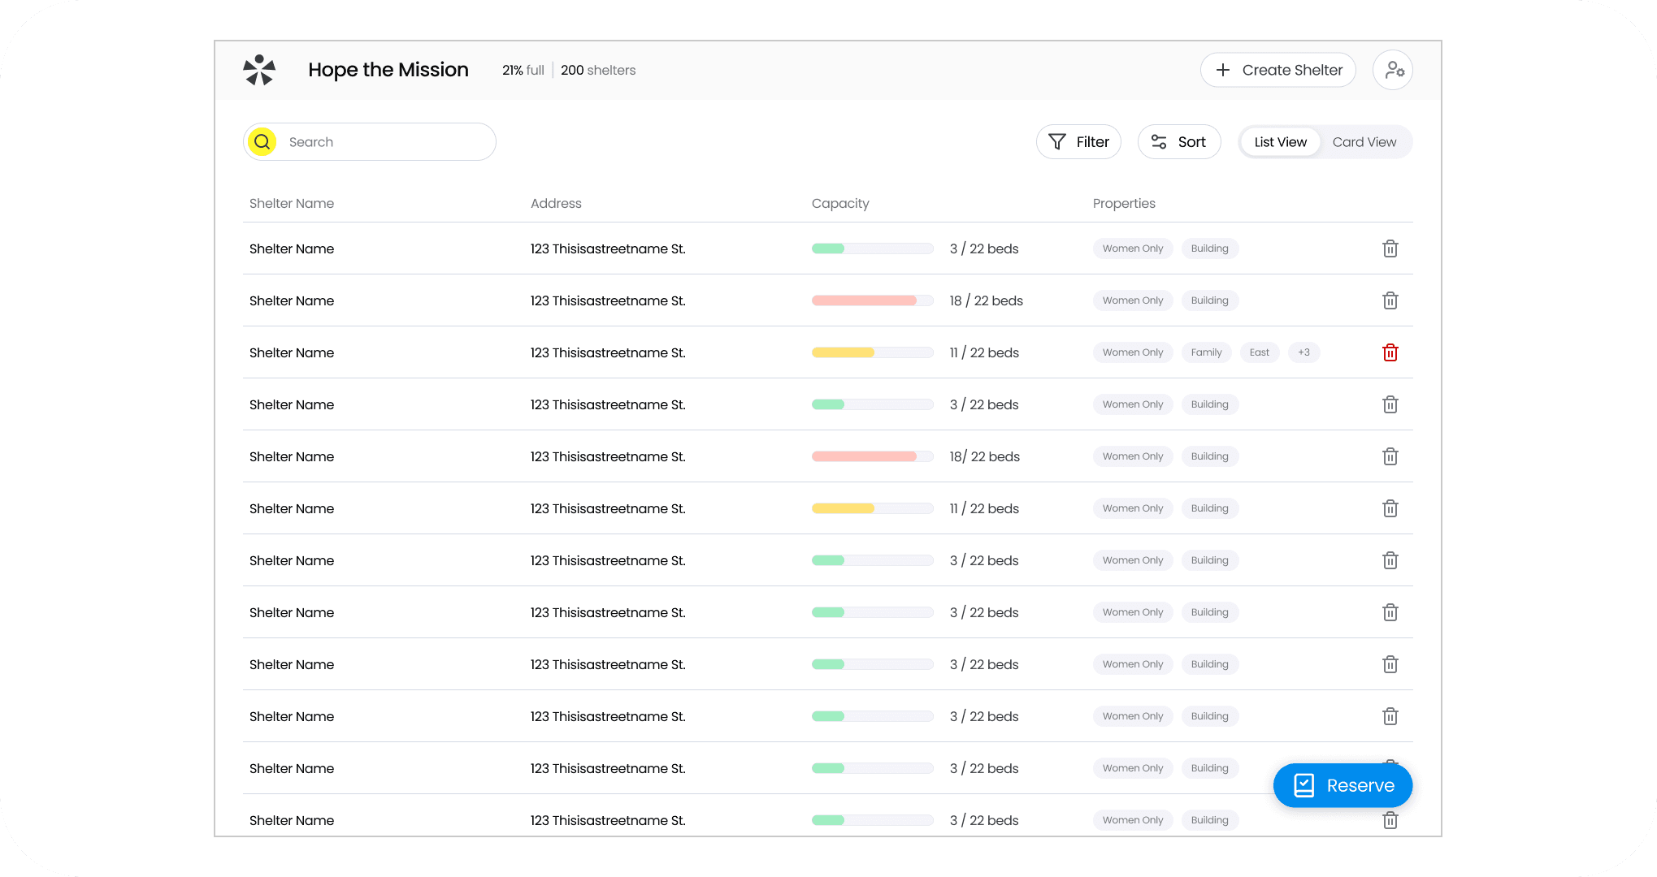Click the Hope the Mission logo icon

tap(259, 70)
